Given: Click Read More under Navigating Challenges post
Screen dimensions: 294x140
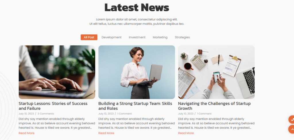Looking at the screenshot, I should (x=186, y=133).
